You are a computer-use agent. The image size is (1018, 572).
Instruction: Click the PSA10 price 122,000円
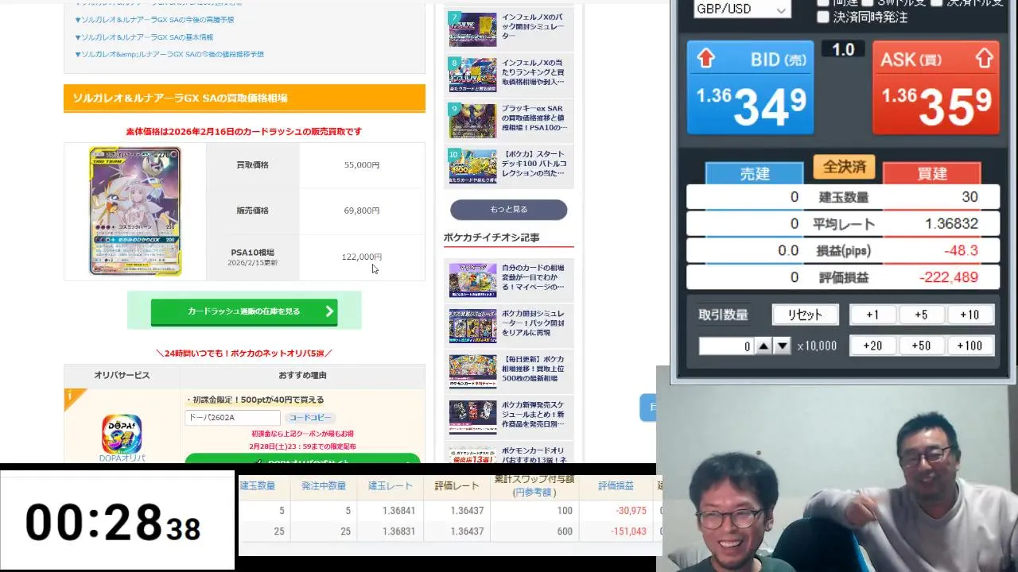tap(362, 257)
